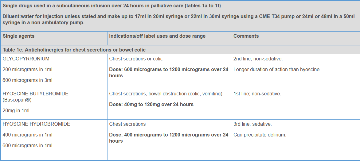Image resolution: width=360 pixels, height=161 pixels.
Task: Click the "20mg in 1ml" strength text
Action: point(16,111)
